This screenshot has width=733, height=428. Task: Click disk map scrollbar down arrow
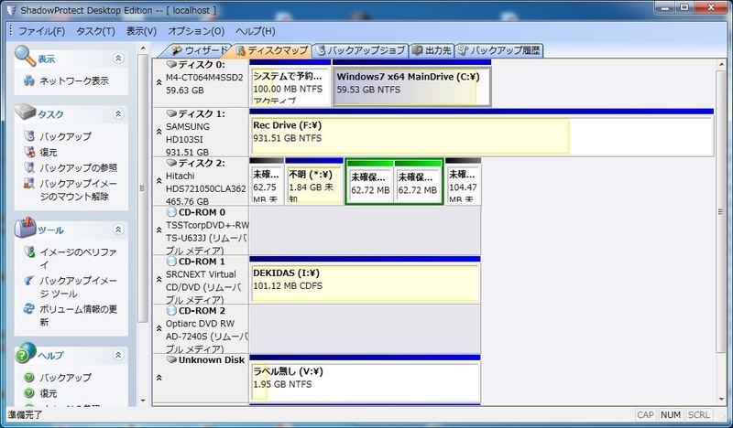721,400
